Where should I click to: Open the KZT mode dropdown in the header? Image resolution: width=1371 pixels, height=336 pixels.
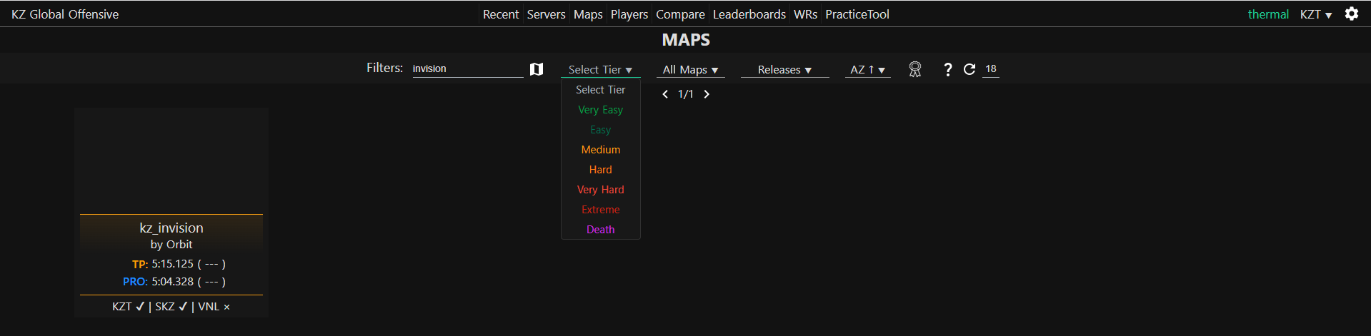click(x=1316, y=14)
